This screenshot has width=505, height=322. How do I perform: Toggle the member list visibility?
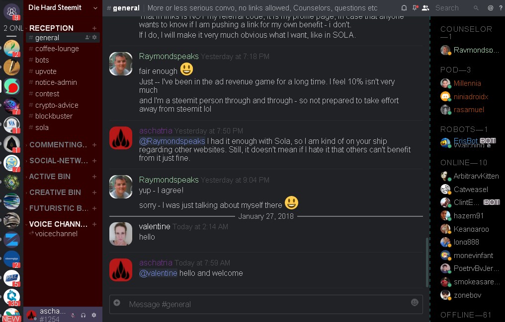(x=426, y=8)
